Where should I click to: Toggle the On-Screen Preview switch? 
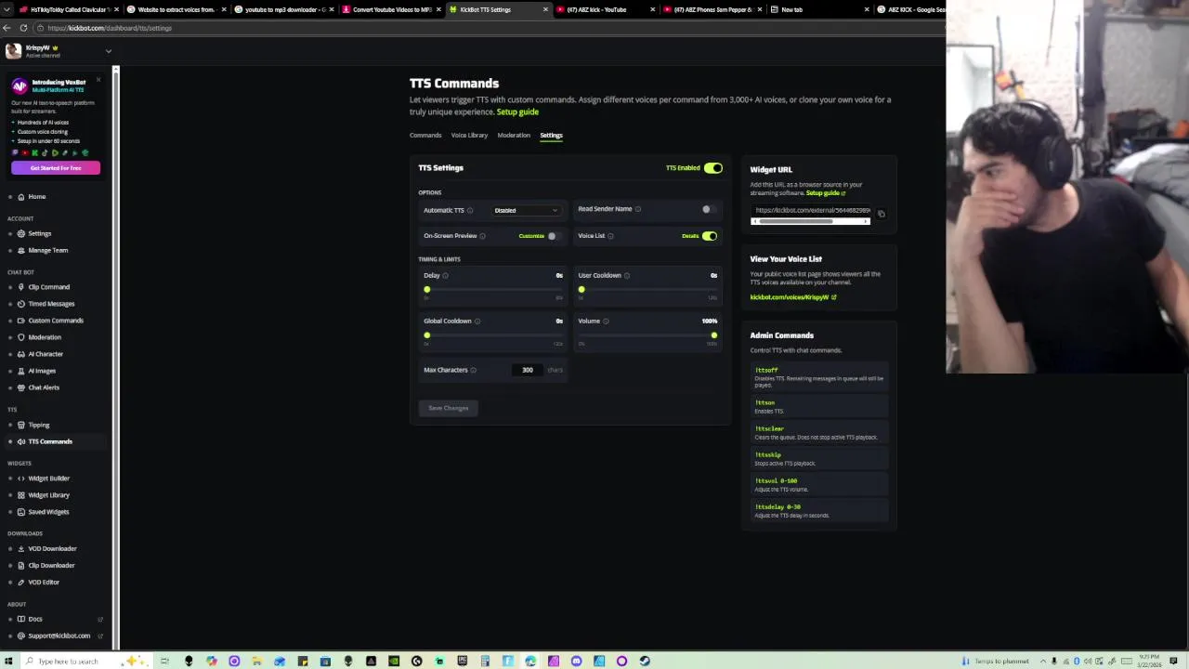554,236
